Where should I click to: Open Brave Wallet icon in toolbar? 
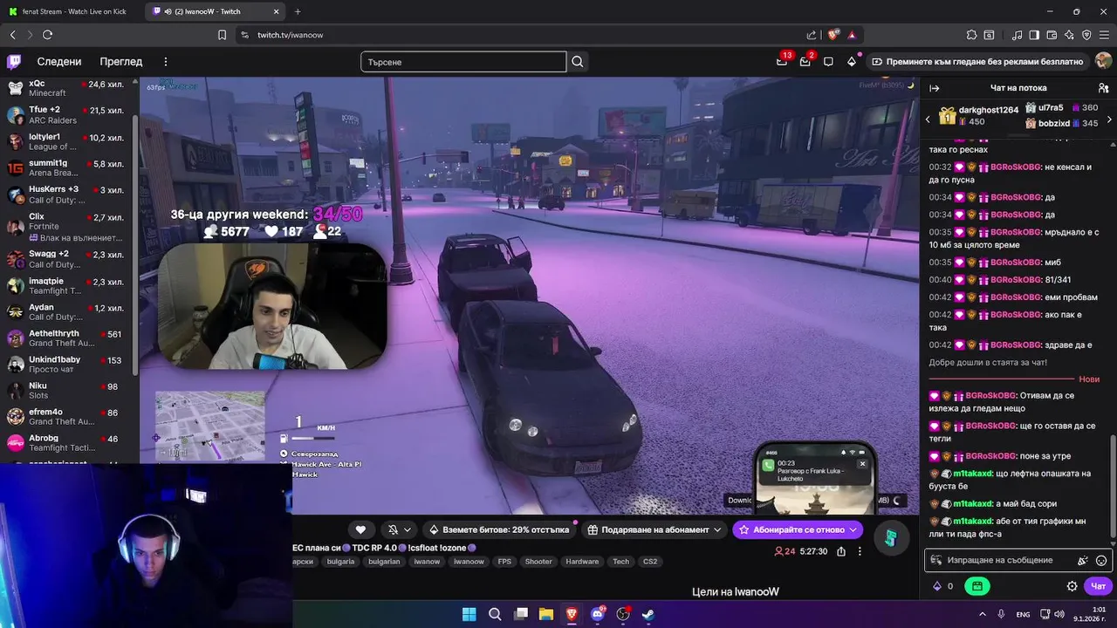point(1052,35)
